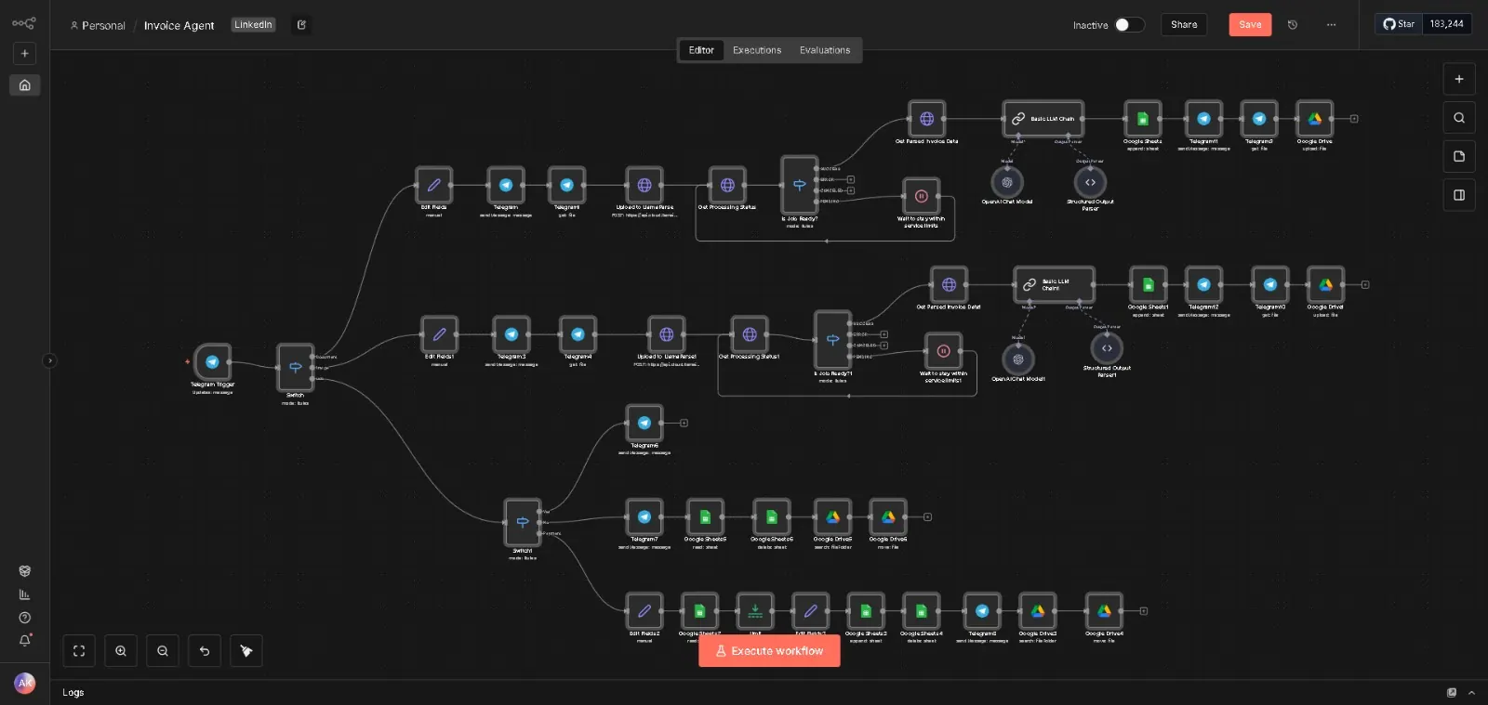This screenshot has height=705, width=1488.
Task: Zoom in on the canvas
Action: (121, 651)
